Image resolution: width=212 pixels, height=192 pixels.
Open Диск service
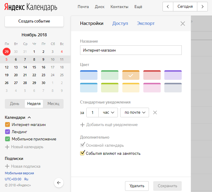(100, 7)
